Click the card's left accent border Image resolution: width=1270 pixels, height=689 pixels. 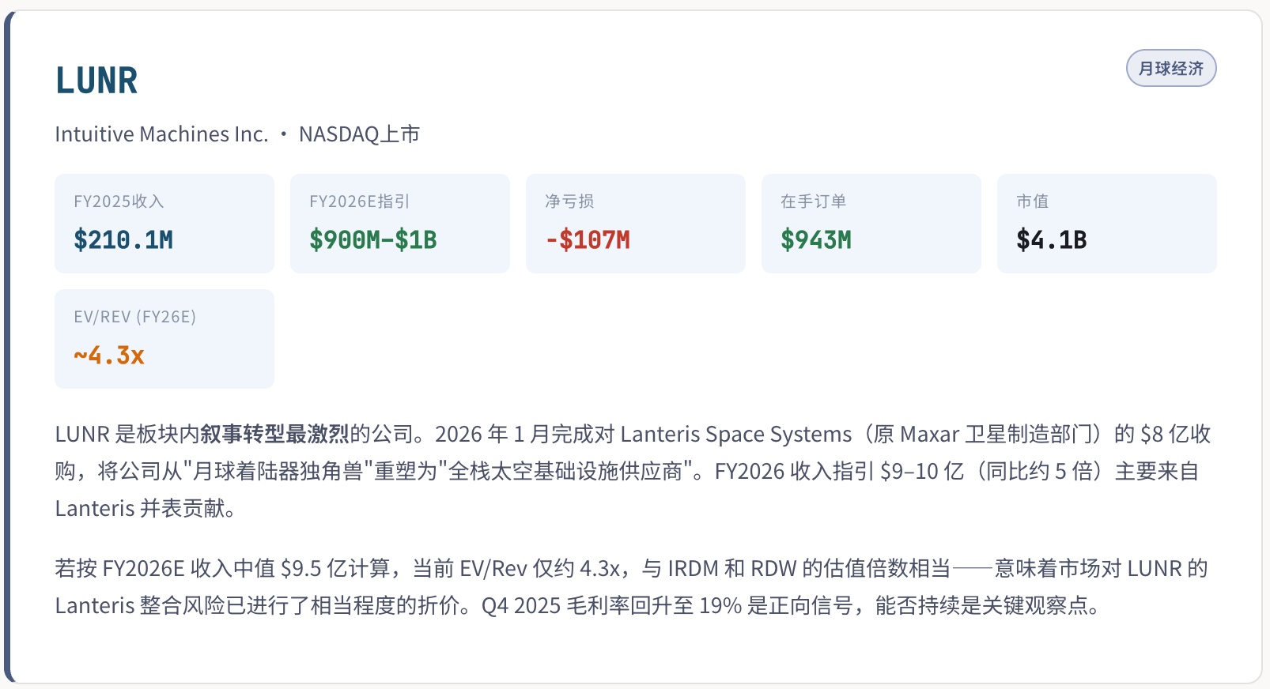click(x=8, y=348)
